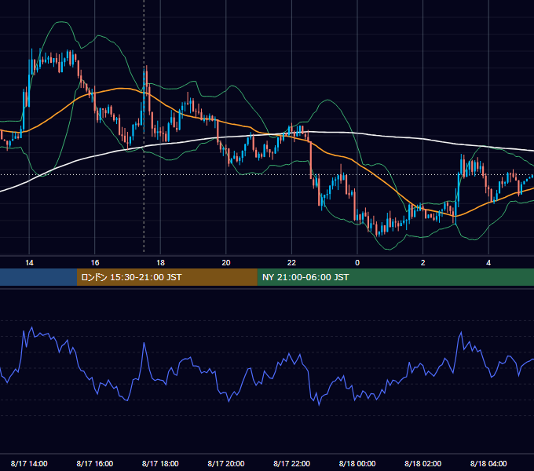The image size is (534, 471).
Task: Click the 8/18 00:00 time label
Action: pyautogui.click(x=357, y=463)
